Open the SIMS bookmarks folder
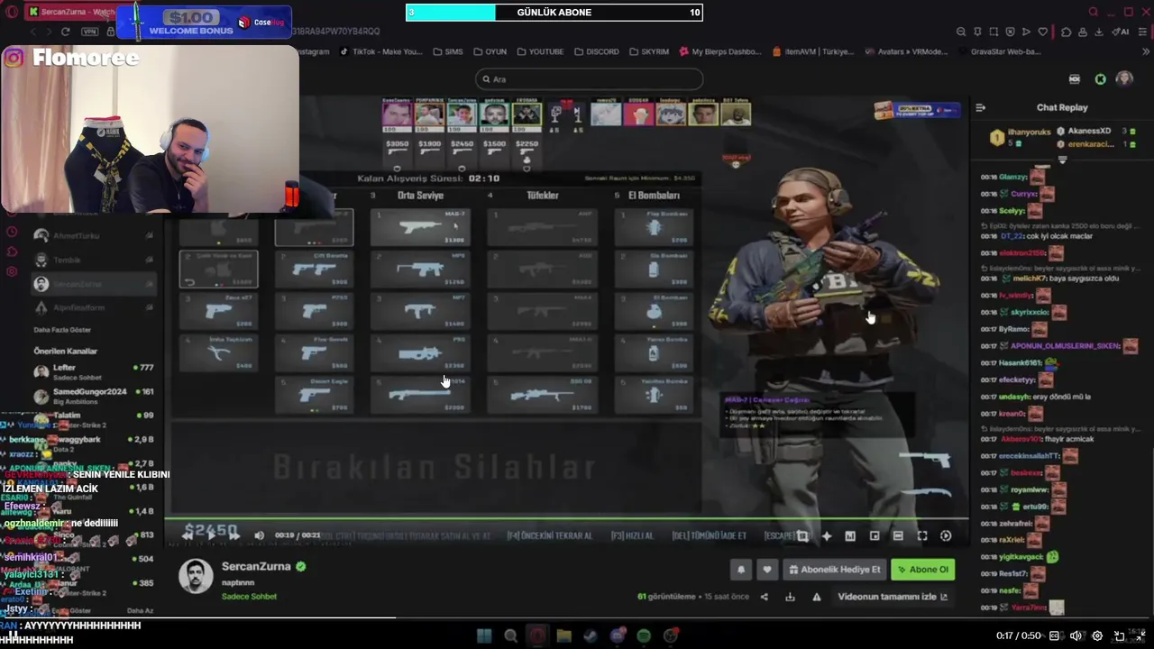 click(448, 51)
